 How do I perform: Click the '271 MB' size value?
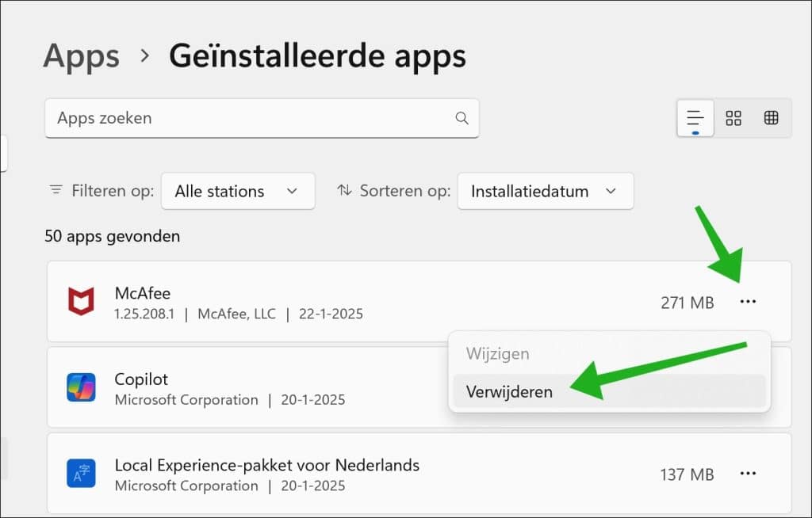pyautogui.click(x=688, y=303)
